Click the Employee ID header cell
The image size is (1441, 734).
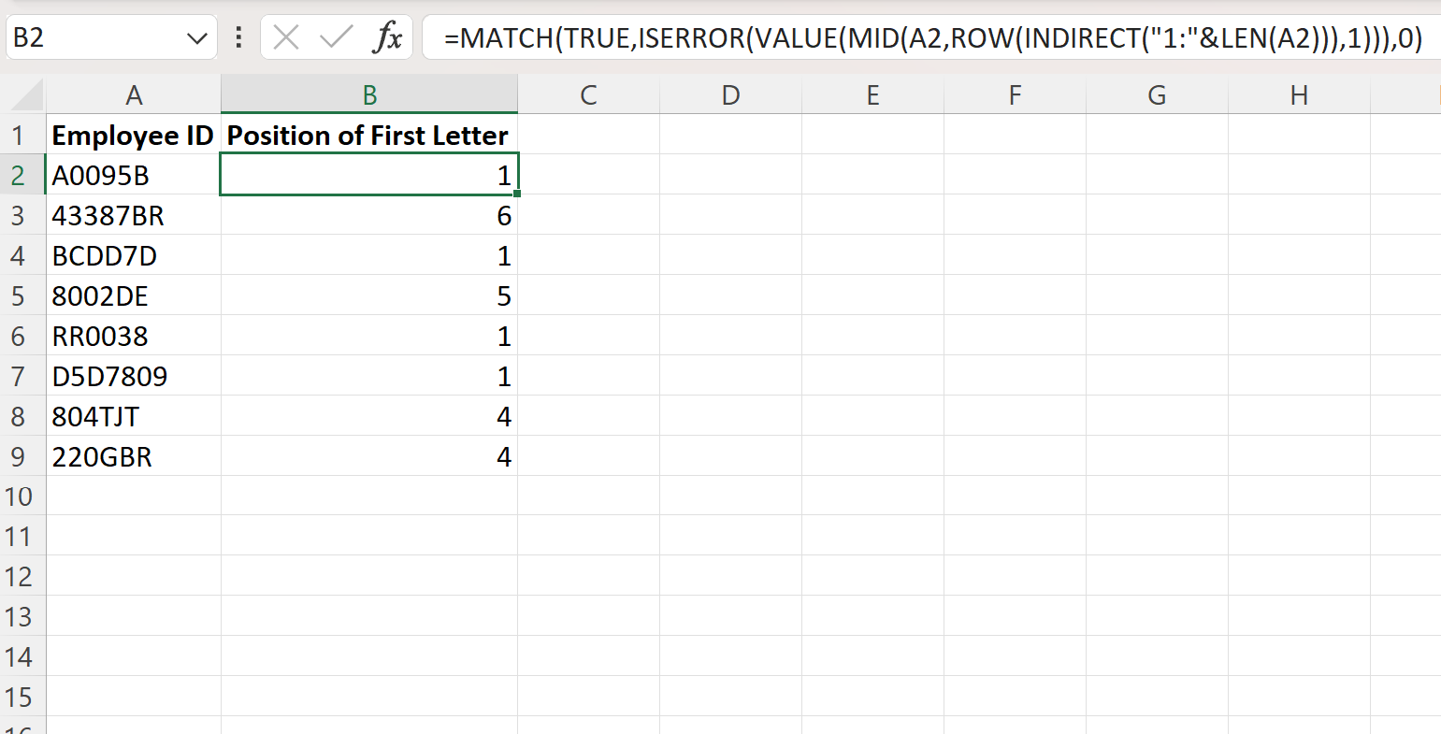coord(133,135)
